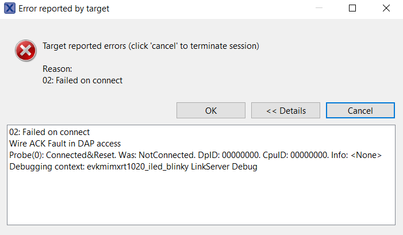Cancel to terminate the debug session
This screenshot has width=403, height=235.
360,110
